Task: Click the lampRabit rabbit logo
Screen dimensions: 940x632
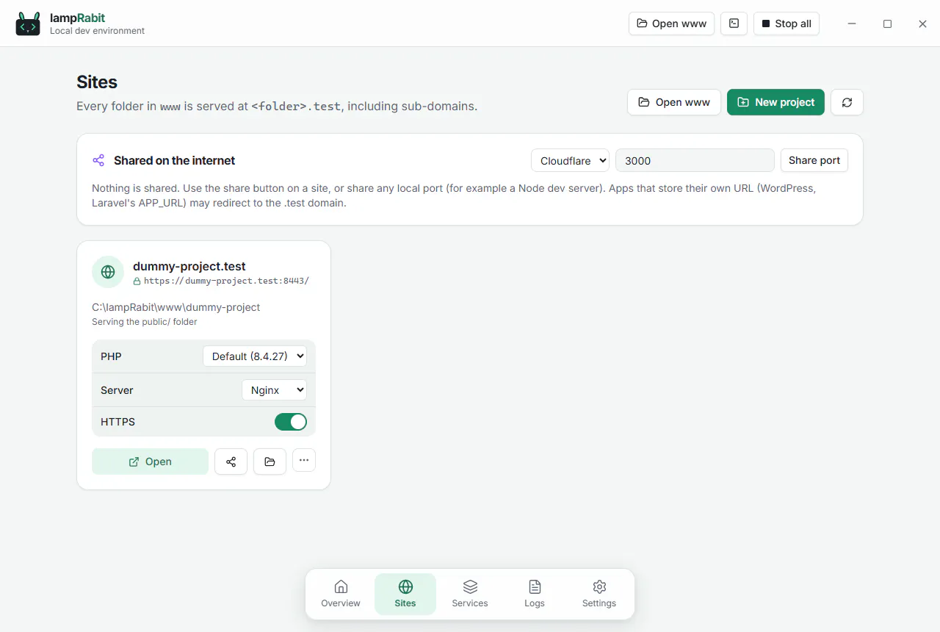Action: [x=28, y=24]
